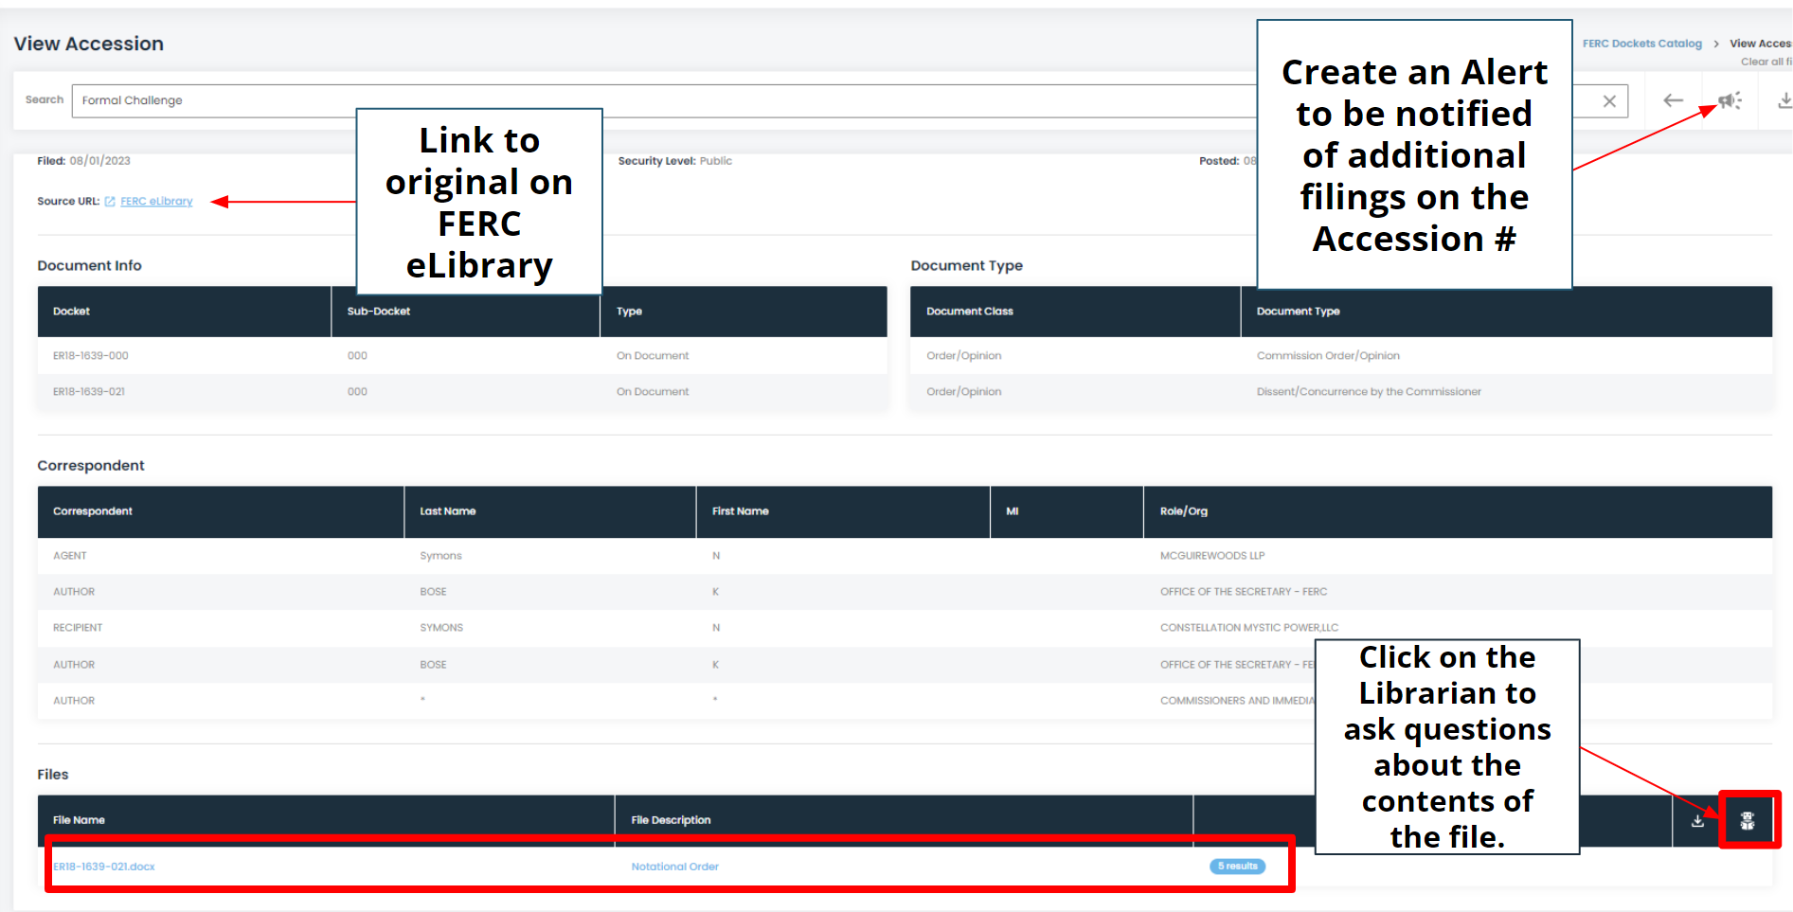1793x912 pixels.
Task: Click the Notational Order file description
Action: [675, 867]
